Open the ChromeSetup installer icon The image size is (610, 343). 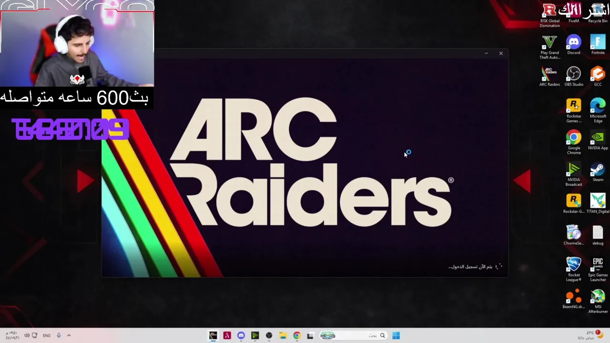tap(574, 236)
